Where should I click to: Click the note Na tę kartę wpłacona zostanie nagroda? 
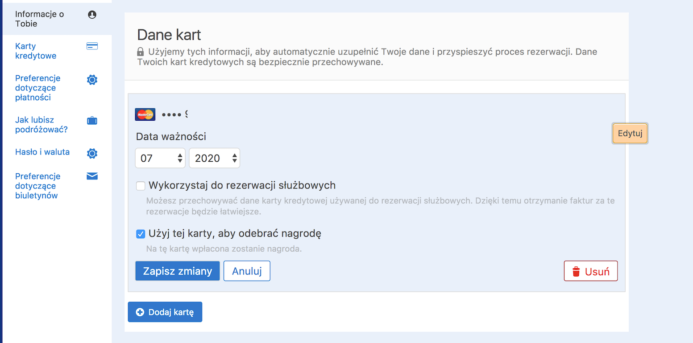pos(224,249)
